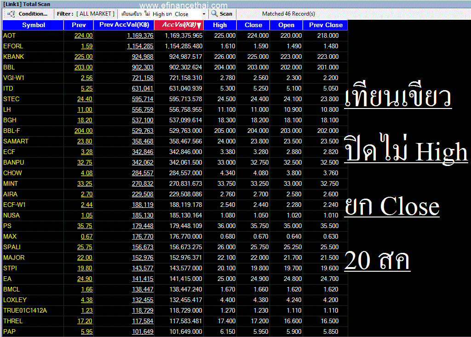Sort by Open column header
The height and width of the screenshot is (337, 471).
(286, 25)
